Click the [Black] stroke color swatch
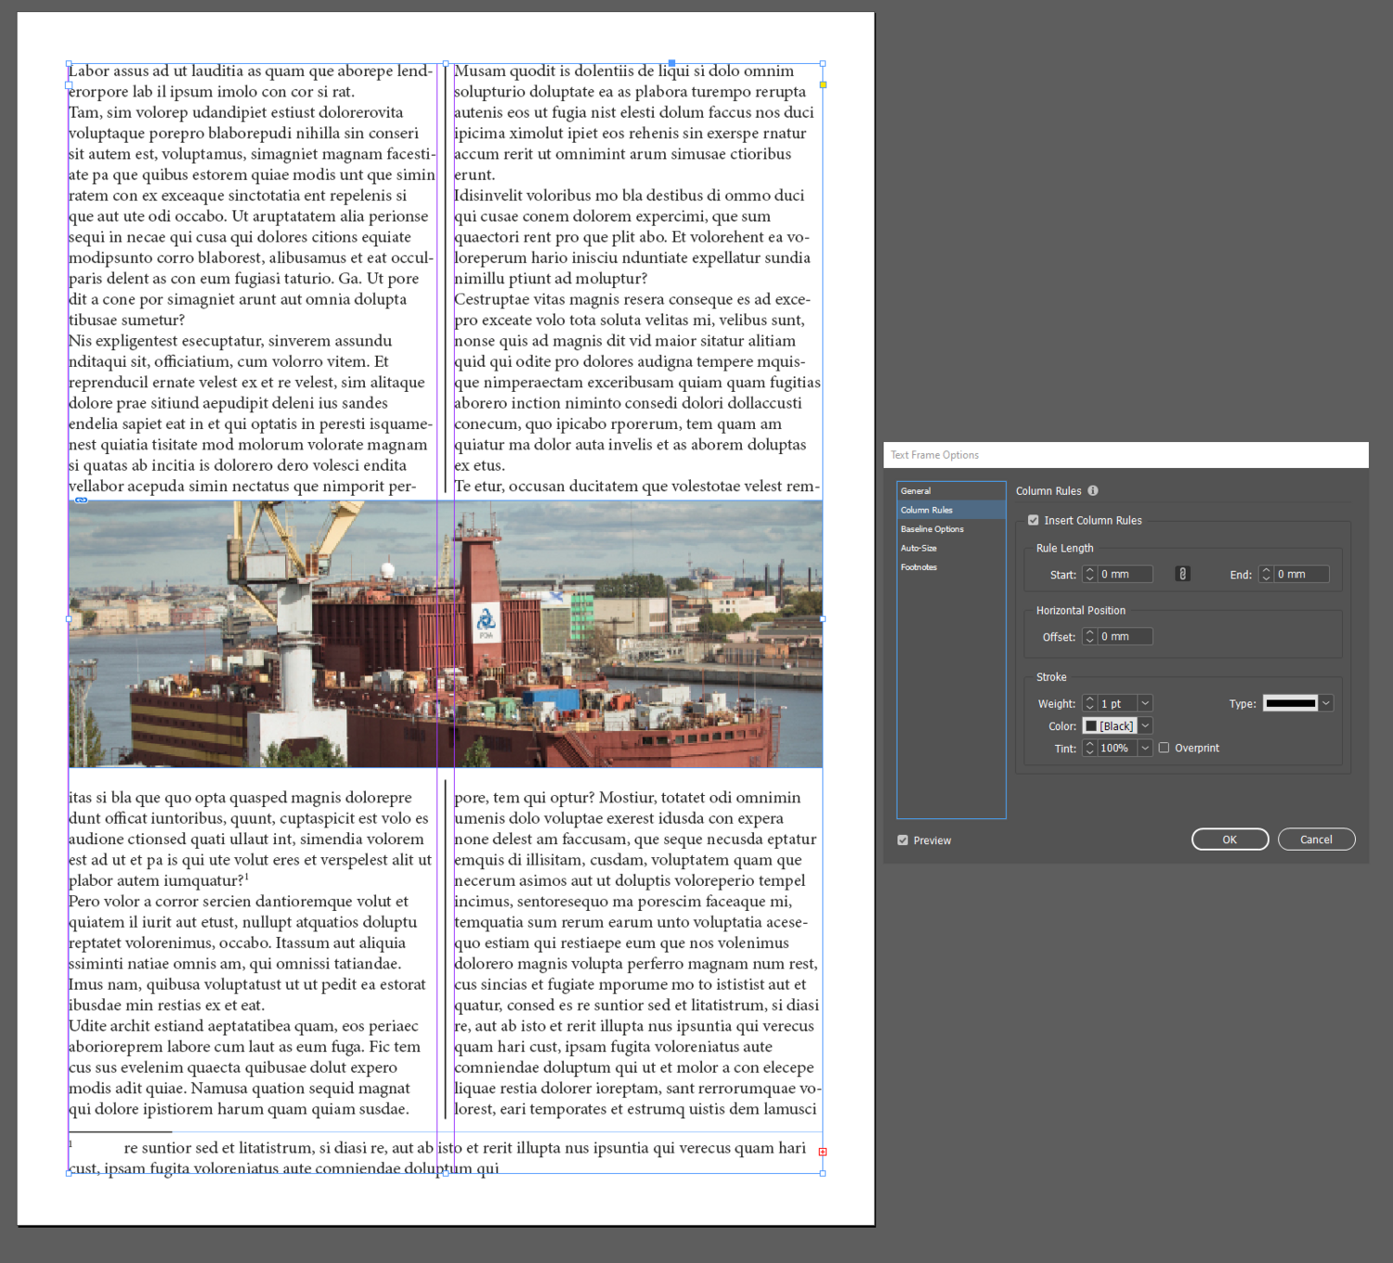 (x=1091, y=726)
